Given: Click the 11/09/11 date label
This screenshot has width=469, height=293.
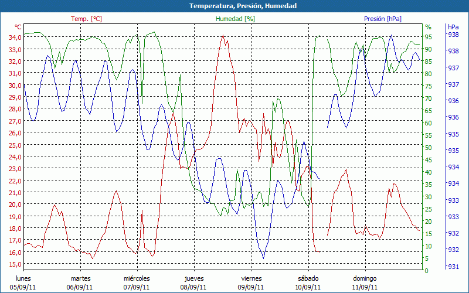Looking at the screenshot, I should 365,287.
